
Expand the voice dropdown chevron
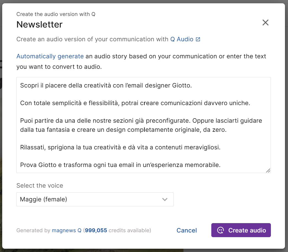165,199
